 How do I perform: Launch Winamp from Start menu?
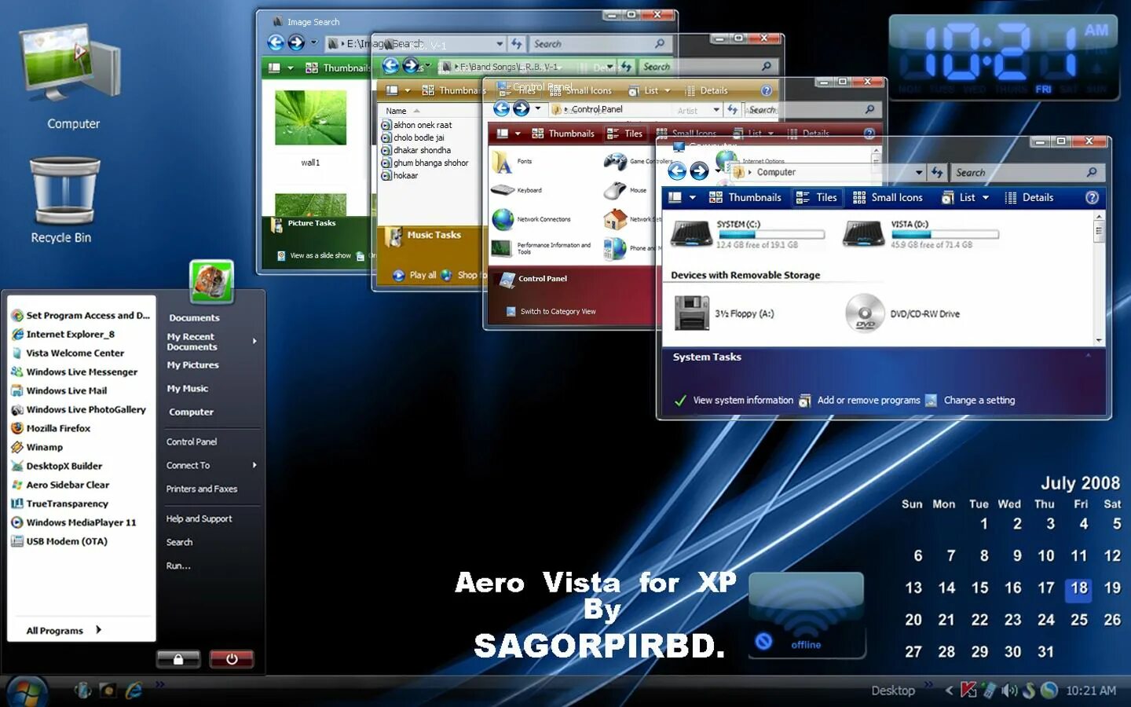pos(37,447)
